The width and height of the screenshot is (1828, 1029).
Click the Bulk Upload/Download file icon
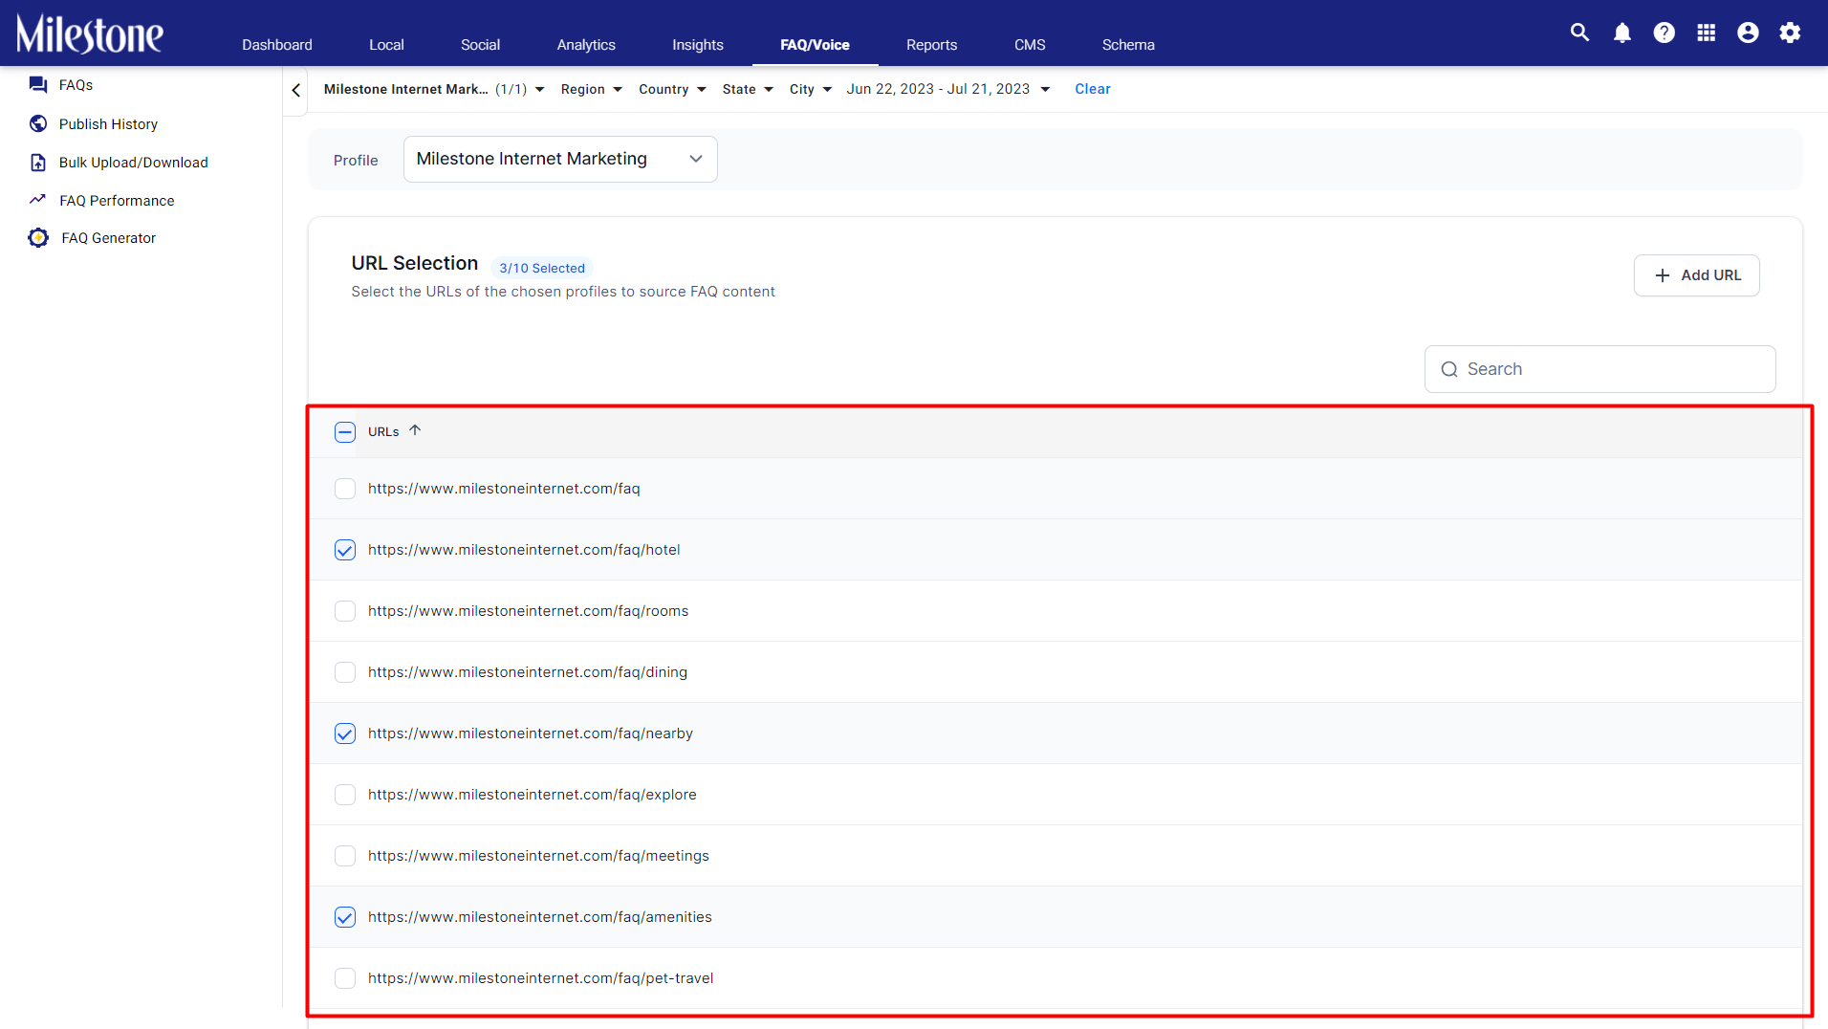pos(38,163)
